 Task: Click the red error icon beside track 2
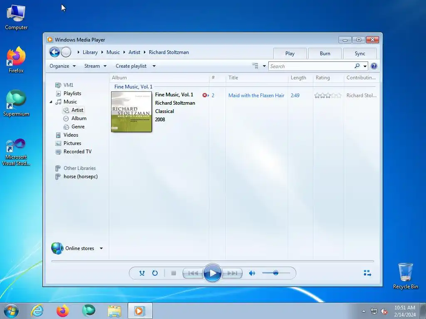(x=205, y=95)
